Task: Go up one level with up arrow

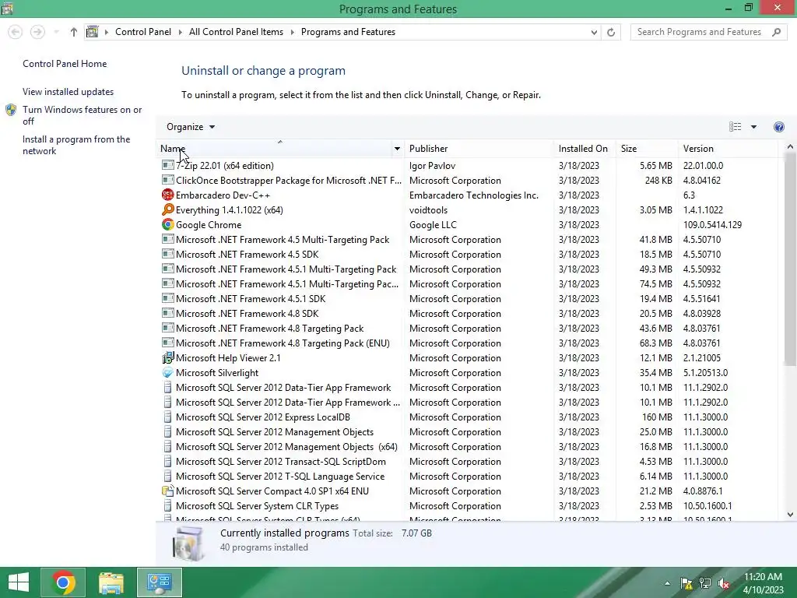Action: pyautogui.click(x=74, y=32)
